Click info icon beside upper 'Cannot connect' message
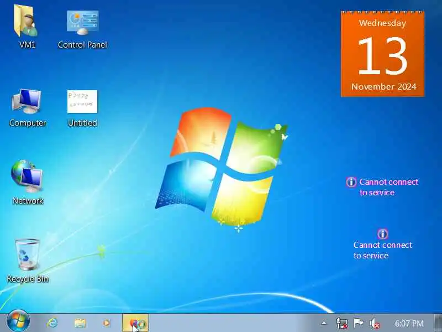This screenshot has height=332, width=442. [x=351, y=182]
